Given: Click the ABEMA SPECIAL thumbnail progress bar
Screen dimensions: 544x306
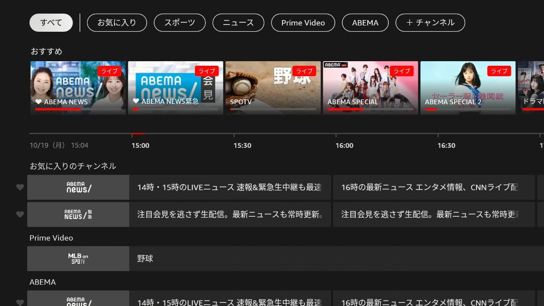Looking at the screenshot, I should click(x=370, y=109).
